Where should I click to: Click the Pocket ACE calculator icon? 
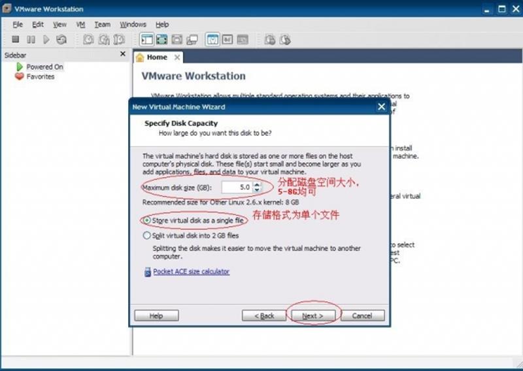pos(148,272)
